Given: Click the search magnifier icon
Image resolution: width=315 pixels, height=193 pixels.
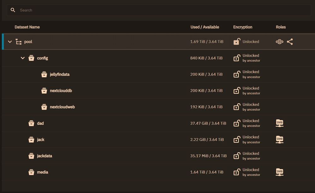Looking at the screenshot, I should tap(13, 10).
